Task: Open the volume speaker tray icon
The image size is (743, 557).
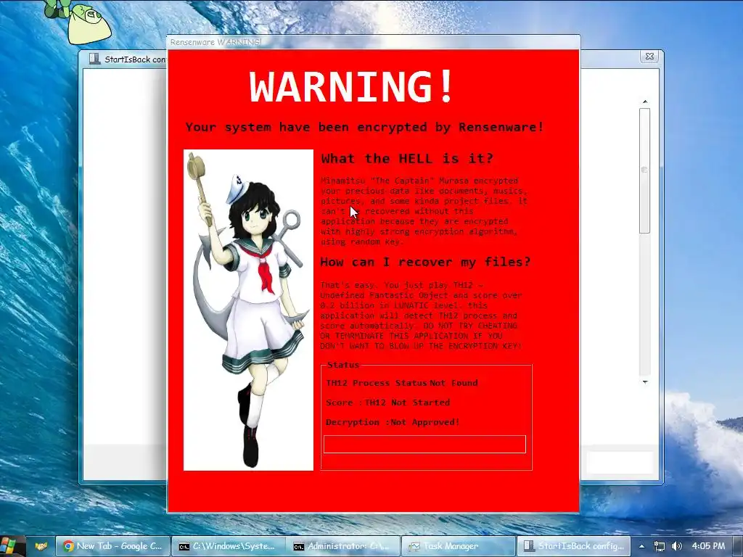Action: pyautogui.click(x=677, y=546)
